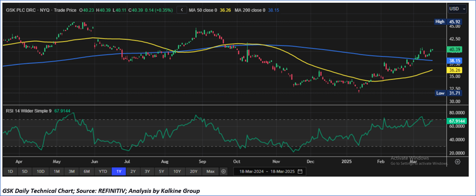The image size is (476, 196).
Task: Click the settings gear beside the Max button
Action: (223, 171)
